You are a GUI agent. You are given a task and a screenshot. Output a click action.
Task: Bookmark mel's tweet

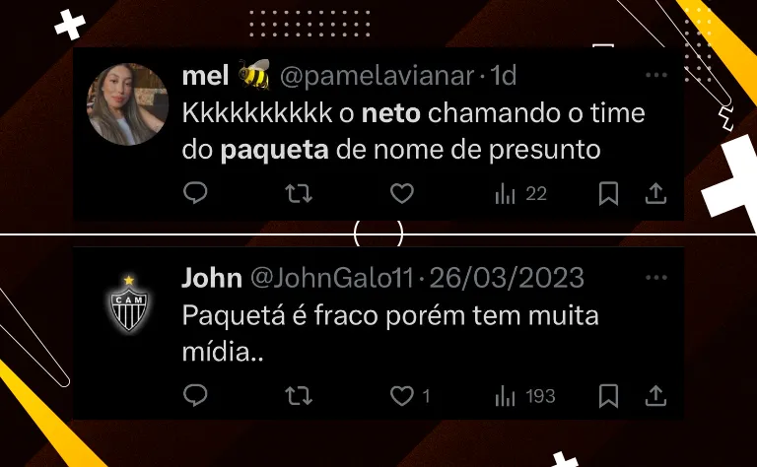pyautogui.click(x=608, y=193)
